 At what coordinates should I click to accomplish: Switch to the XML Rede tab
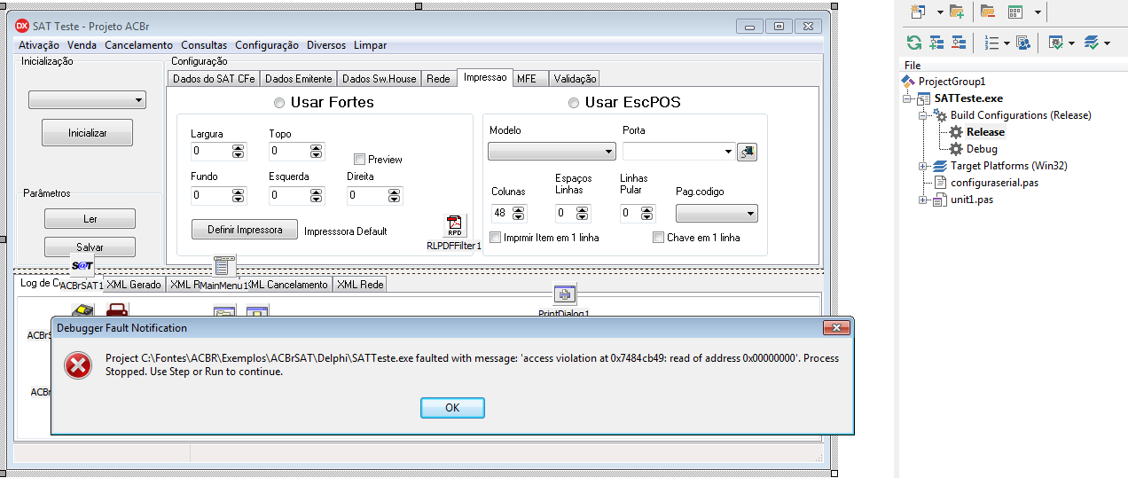click(x=359, y=285)
